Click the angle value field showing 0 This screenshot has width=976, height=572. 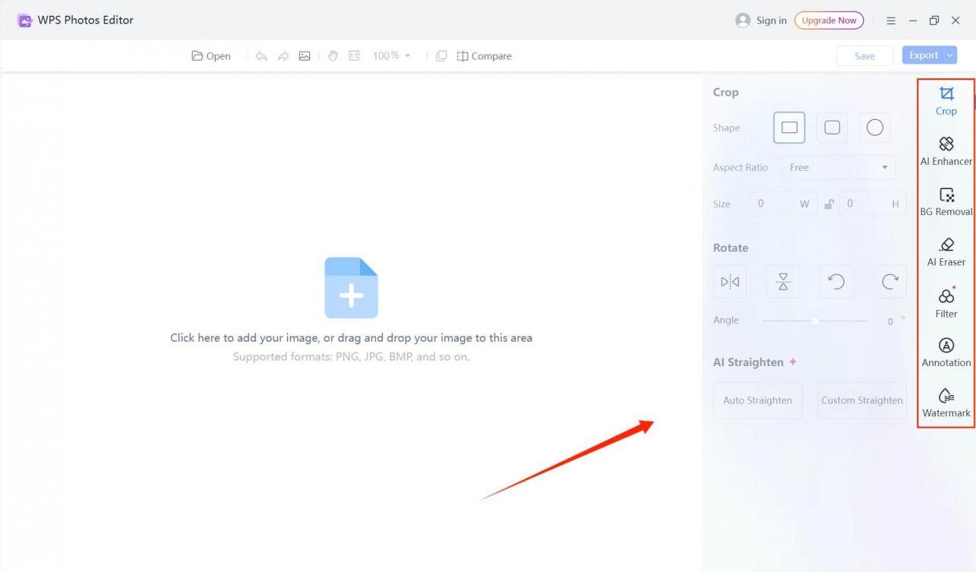pyautogui.click(x=890, y=321)
